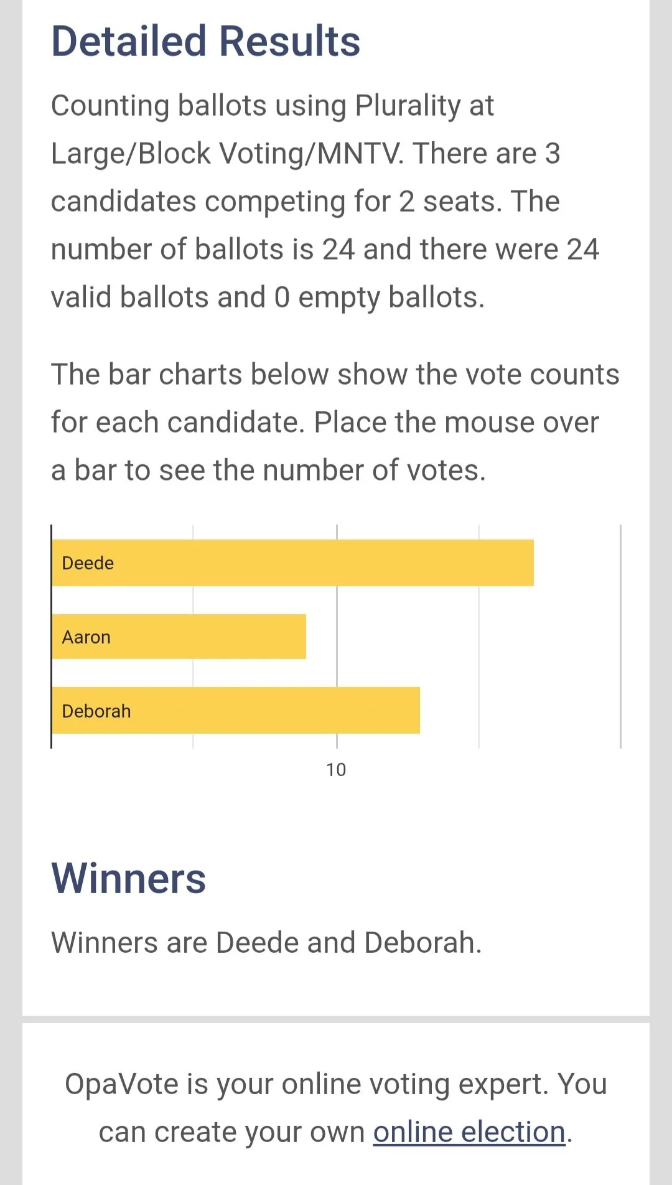Click the Detailed Results heading

pos(206,41)
